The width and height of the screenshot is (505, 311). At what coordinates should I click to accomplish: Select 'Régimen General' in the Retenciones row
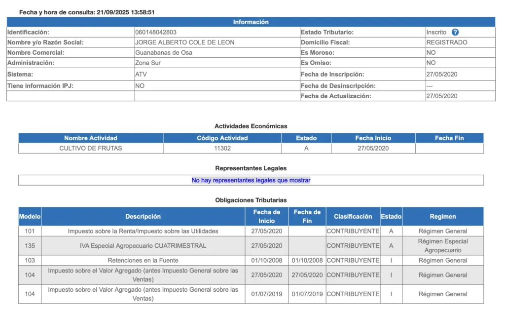[x=443, y=261]
